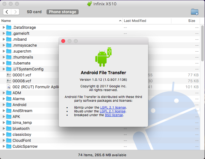This screenshot has height=159, width=205.
Task: Expand the CloudFont folder triangle
Action: coord(4,141)
